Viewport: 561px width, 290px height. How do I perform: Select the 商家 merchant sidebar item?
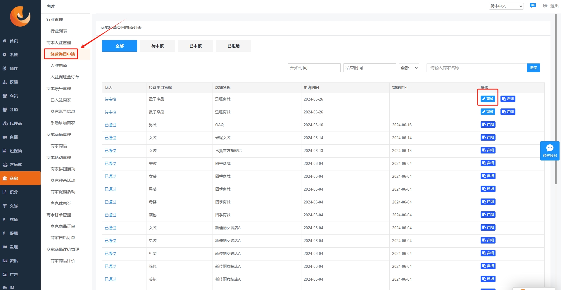pyautogui.click(x=20, y=178)
